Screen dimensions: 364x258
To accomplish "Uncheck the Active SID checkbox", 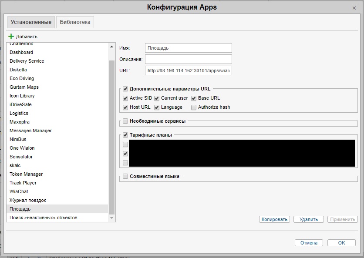I will pos(125,98).
